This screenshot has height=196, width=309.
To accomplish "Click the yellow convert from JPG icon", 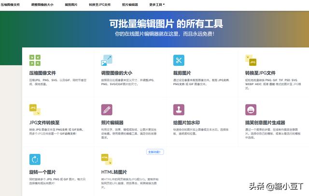I will point(35,109).
